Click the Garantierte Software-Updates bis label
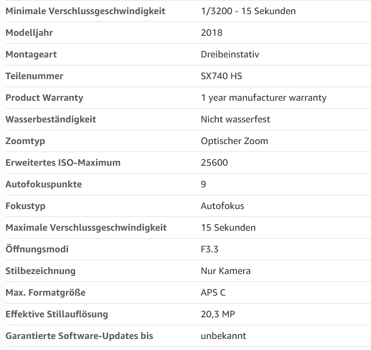371x350 pixels. (79, 336)
